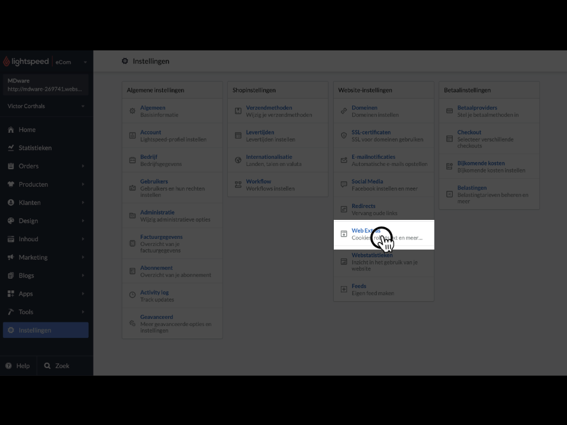
Task: Click the Account icon
Action: (133, 135)
